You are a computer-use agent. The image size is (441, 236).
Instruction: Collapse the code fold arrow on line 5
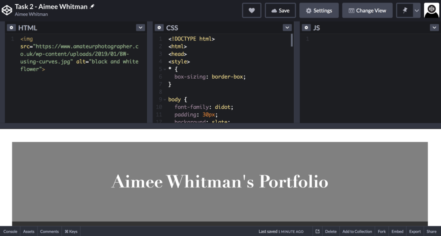pyautogui.click(x=165, y=69)
